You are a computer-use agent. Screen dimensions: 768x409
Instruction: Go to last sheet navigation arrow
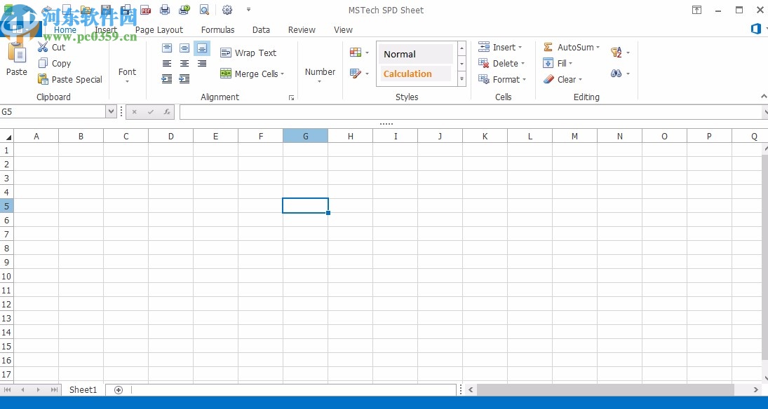click(x=54, y=390)
